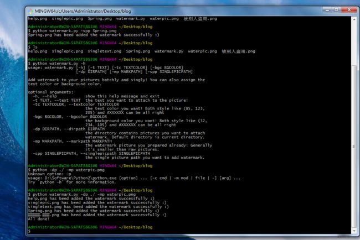Click the terminal scrollbar down arrow
The image size is (360, 240).
(x=354, y=231)
